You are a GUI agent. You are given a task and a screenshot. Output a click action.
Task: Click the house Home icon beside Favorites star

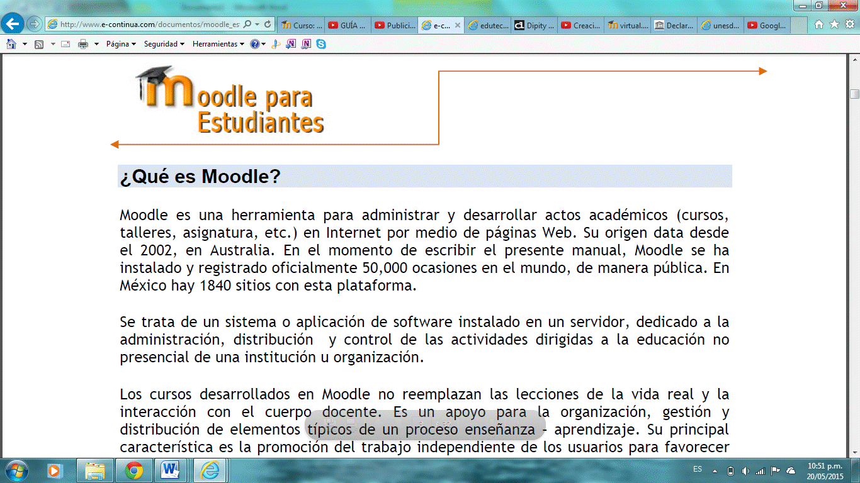click(x=819, y=25)
